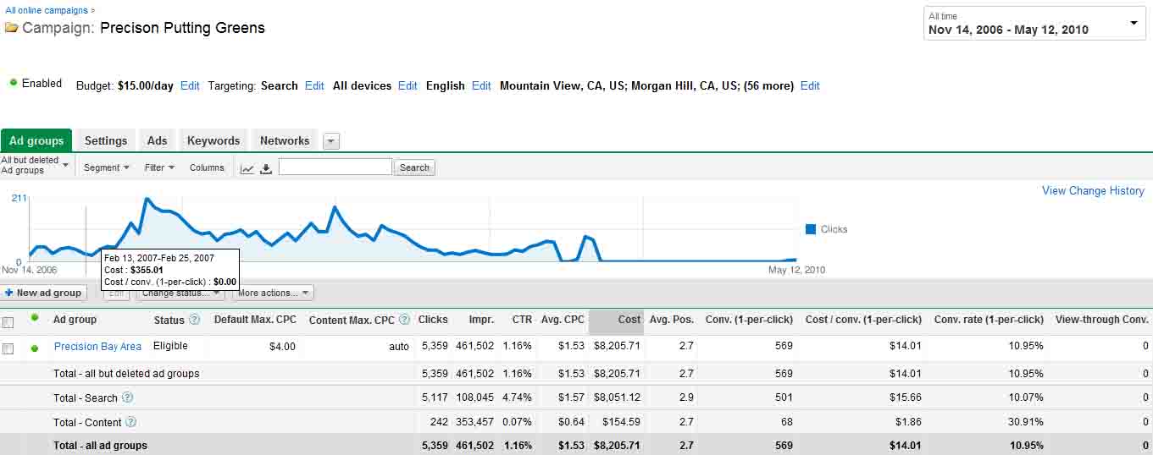Sort by the Ad group column

(x=75, y=320)
